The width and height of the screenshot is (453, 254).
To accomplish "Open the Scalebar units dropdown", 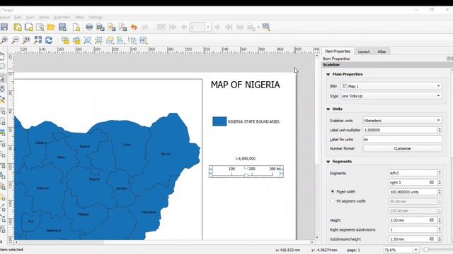I will [x=403, y=121].
